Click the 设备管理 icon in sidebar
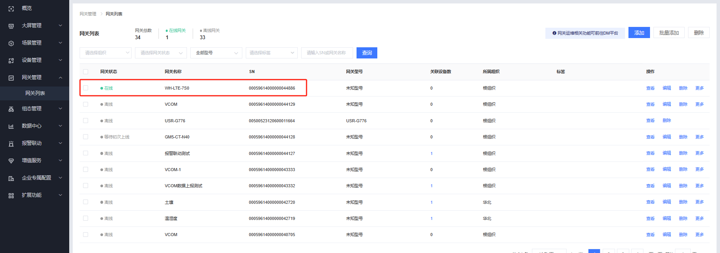720x253 pixels. pos(11,60)
